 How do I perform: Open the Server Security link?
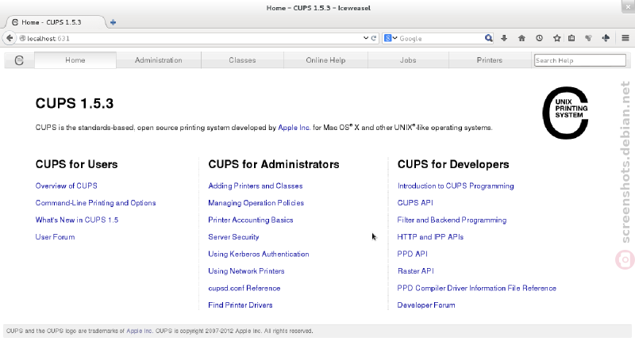pyautogui.click(x=233, y=236)
